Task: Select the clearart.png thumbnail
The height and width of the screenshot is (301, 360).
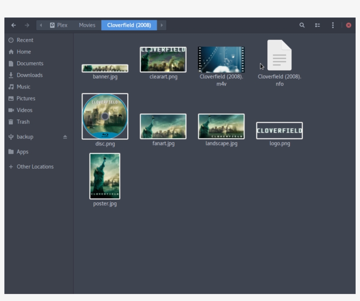Action: pos(163,60)
